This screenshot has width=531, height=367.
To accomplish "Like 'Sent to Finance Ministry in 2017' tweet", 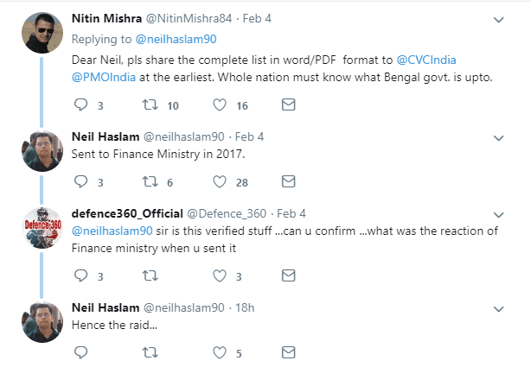I will tap(220, 182).
